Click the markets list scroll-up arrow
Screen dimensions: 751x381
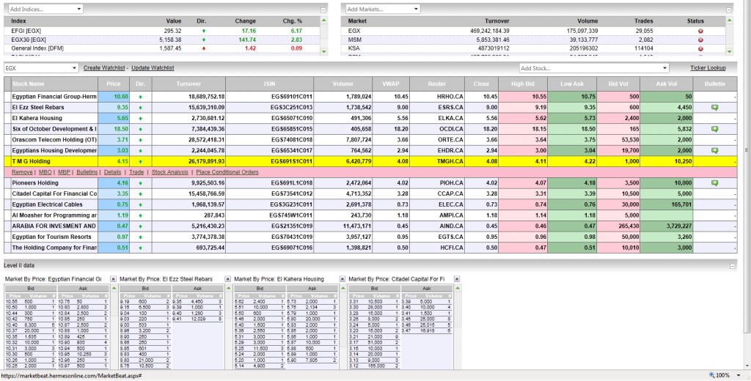coord(730,21)
